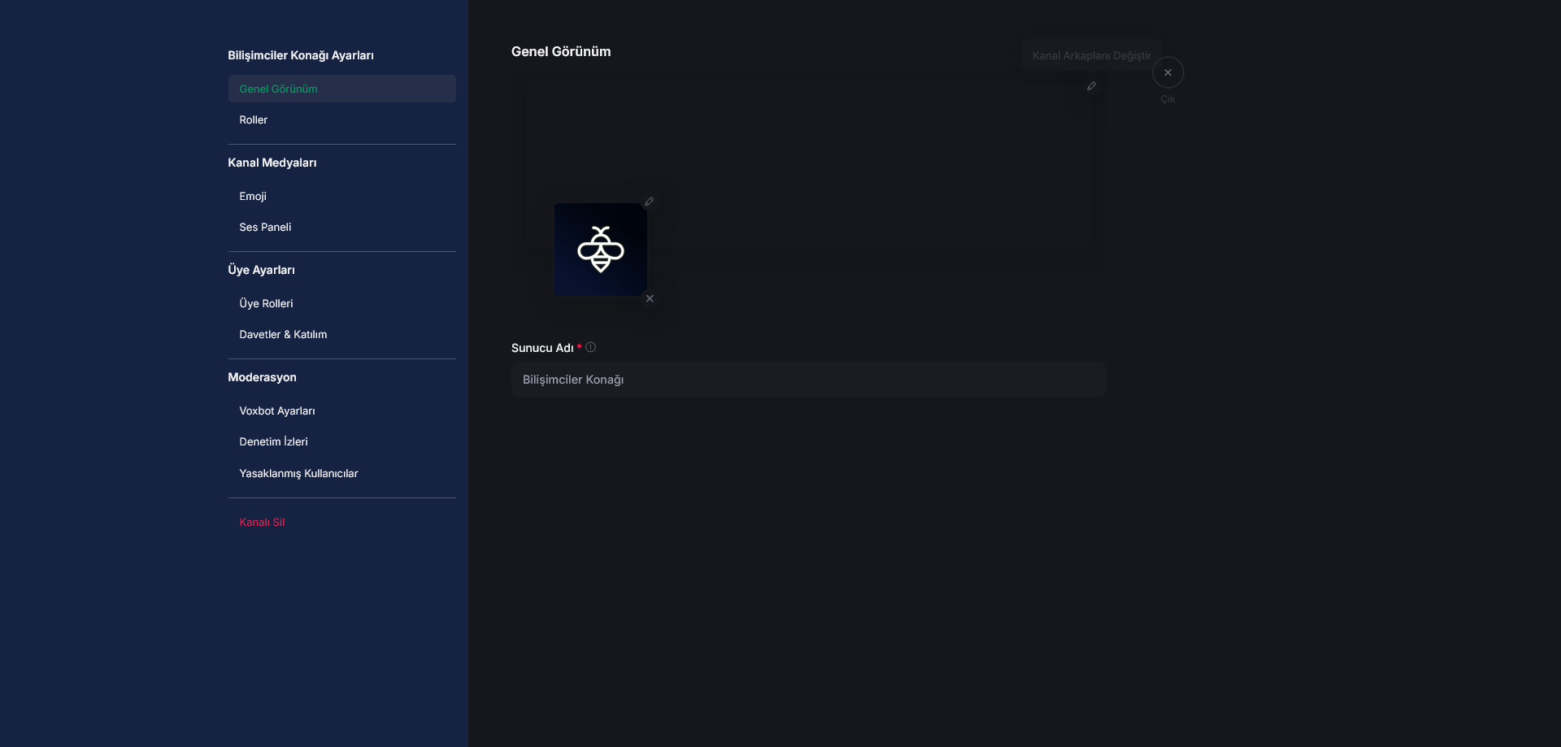This screenshot has width=1561, height=747.
Task: Click the pencil icon to edit channel background
Action: click(1091, 86)
